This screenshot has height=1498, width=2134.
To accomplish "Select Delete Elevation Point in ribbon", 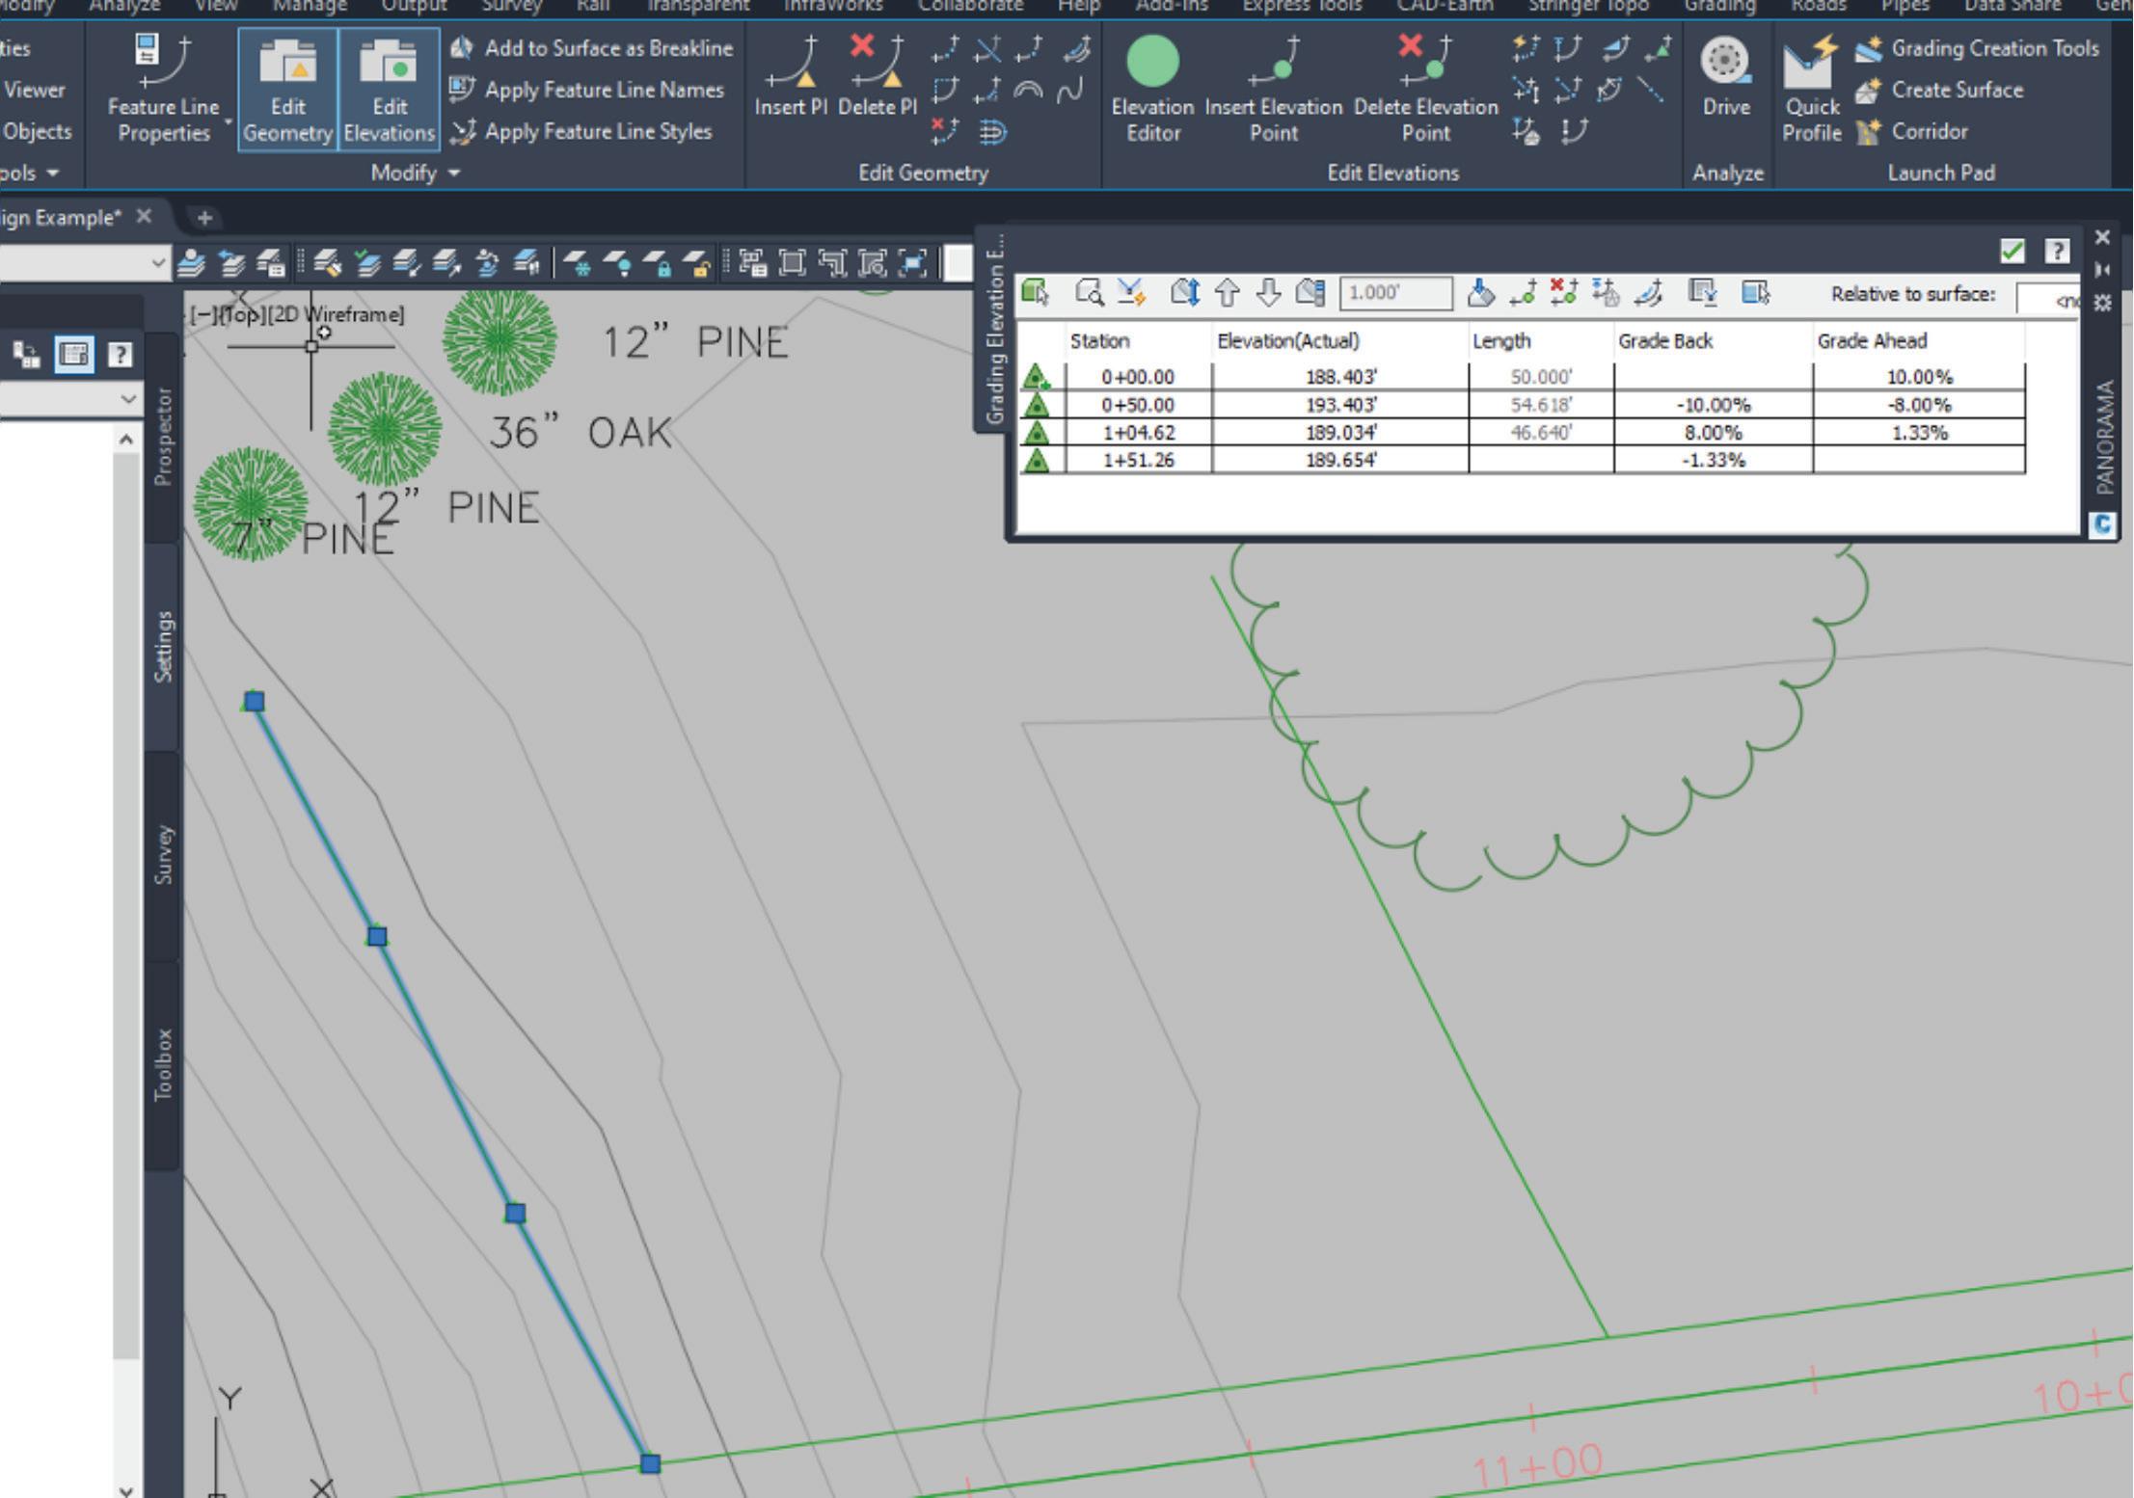I will pyautogui.click(x=1425, y=89).
